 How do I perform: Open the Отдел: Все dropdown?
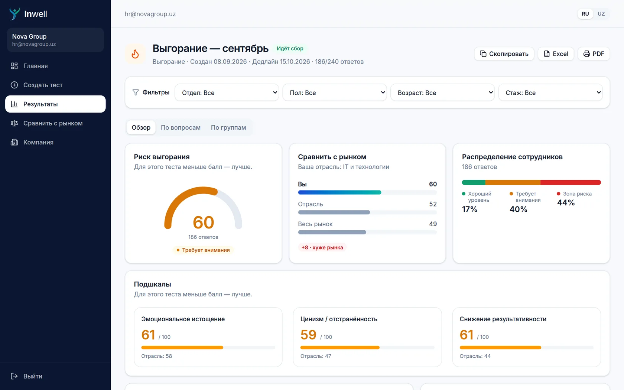pyautogui.click(x=227, y=92)
